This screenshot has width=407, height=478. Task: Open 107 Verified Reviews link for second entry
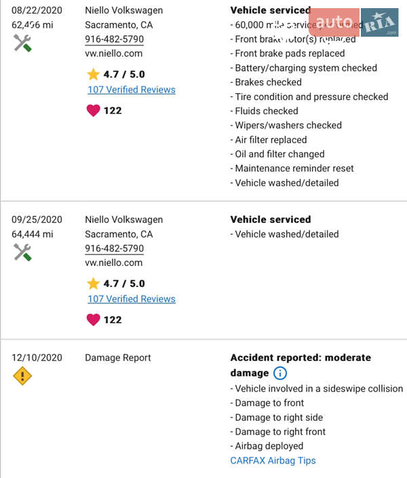click(131, 299)
